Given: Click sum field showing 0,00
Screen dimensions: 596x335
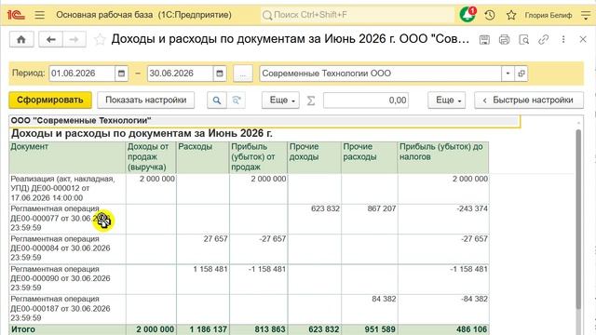Looking at the screenshot, I should 366,100.
